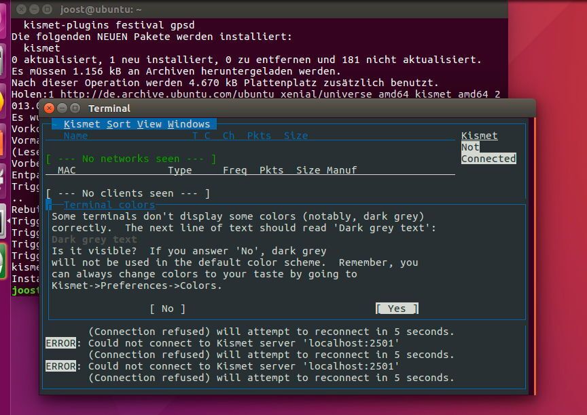Sort networks by the Pkts column header
The width and height of the screenshot is (587, 415).
click(261, 136)
